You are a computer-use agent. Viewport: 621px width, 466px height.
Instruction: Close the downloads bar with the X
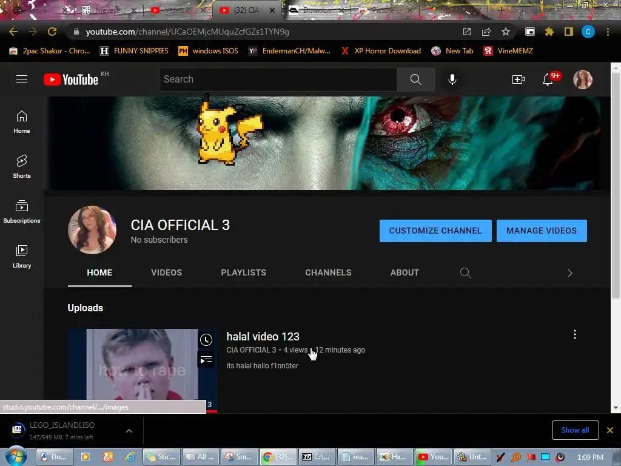pos(610,430)
